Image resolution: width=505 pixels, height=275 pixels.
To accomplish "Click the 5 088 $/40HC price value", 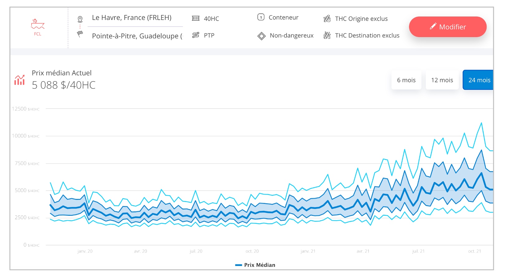I will point(64,85).
